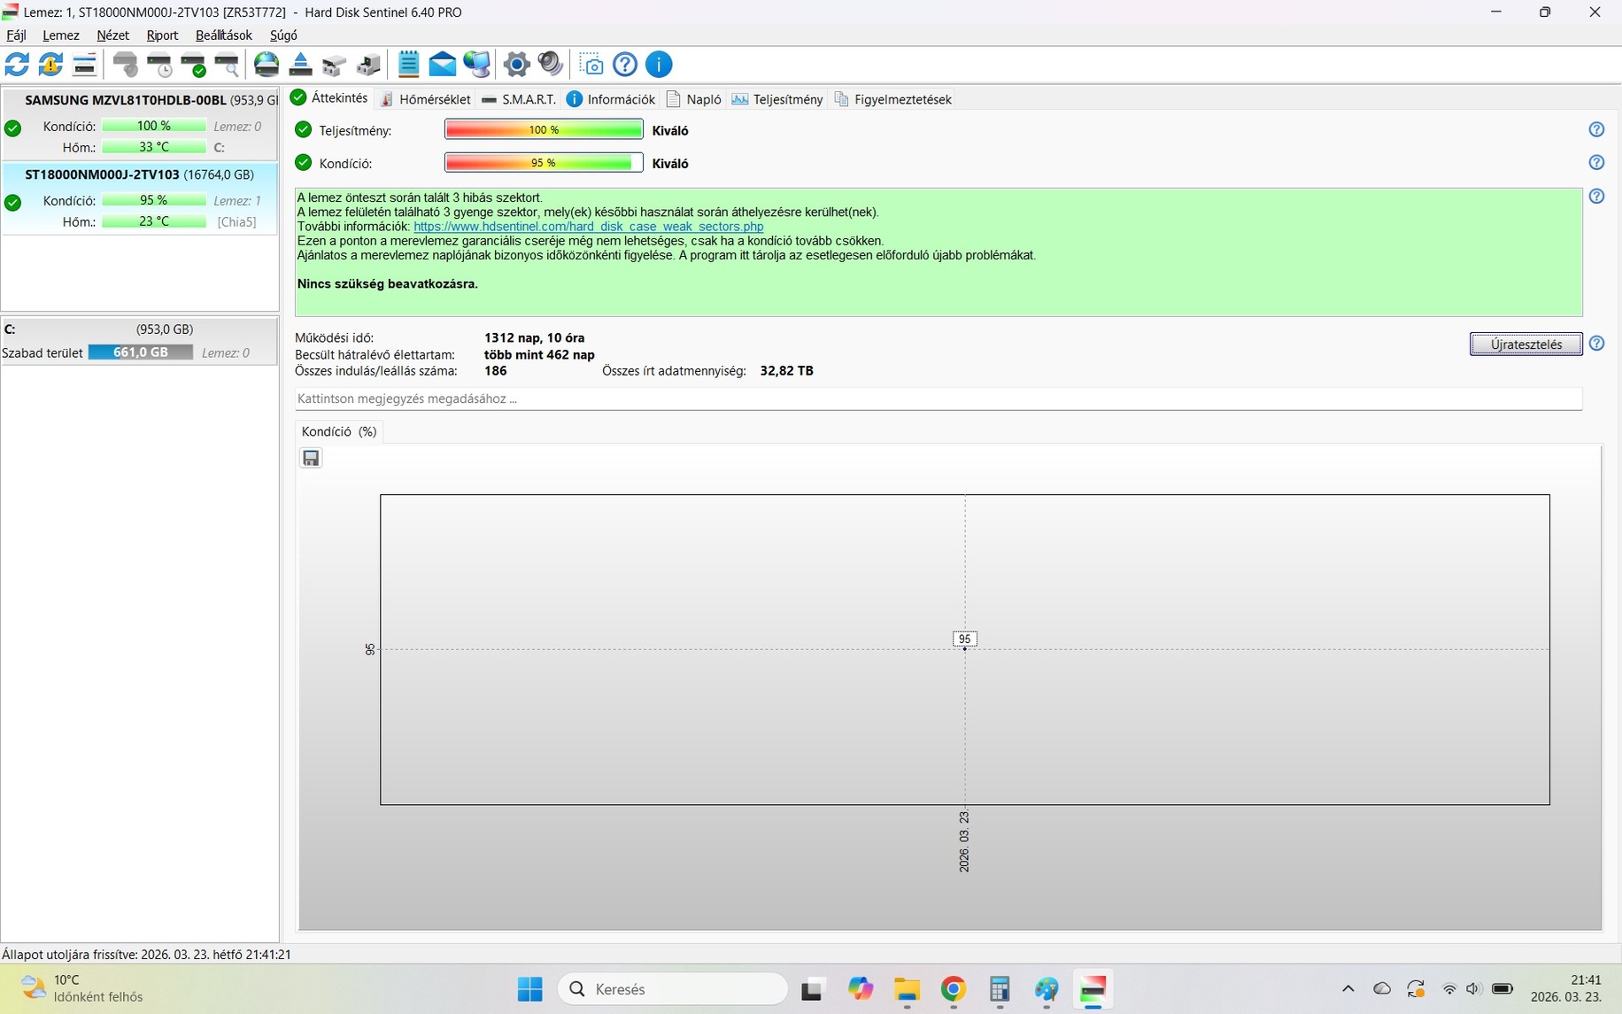Open the Calculator from the taskbar

[1000, 989]
